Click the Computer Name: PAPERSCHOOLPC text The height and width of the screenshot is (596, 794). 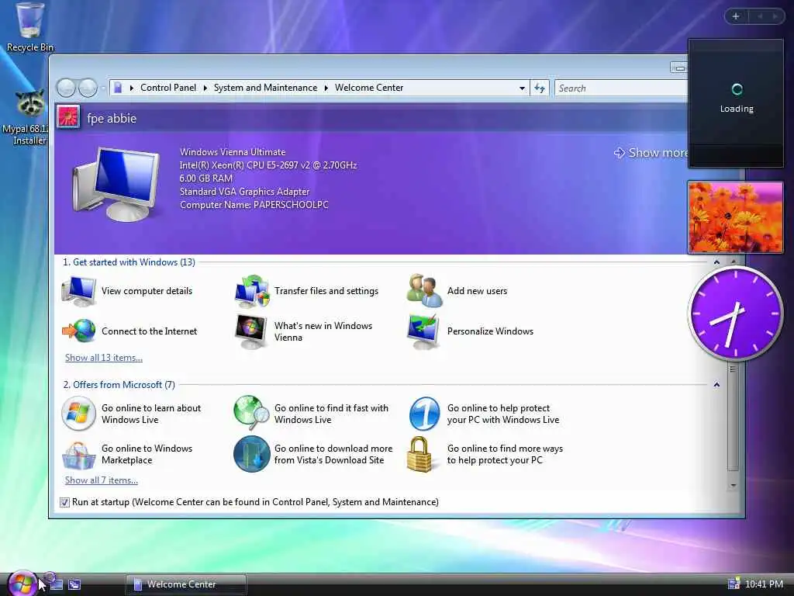pos(254,205)
